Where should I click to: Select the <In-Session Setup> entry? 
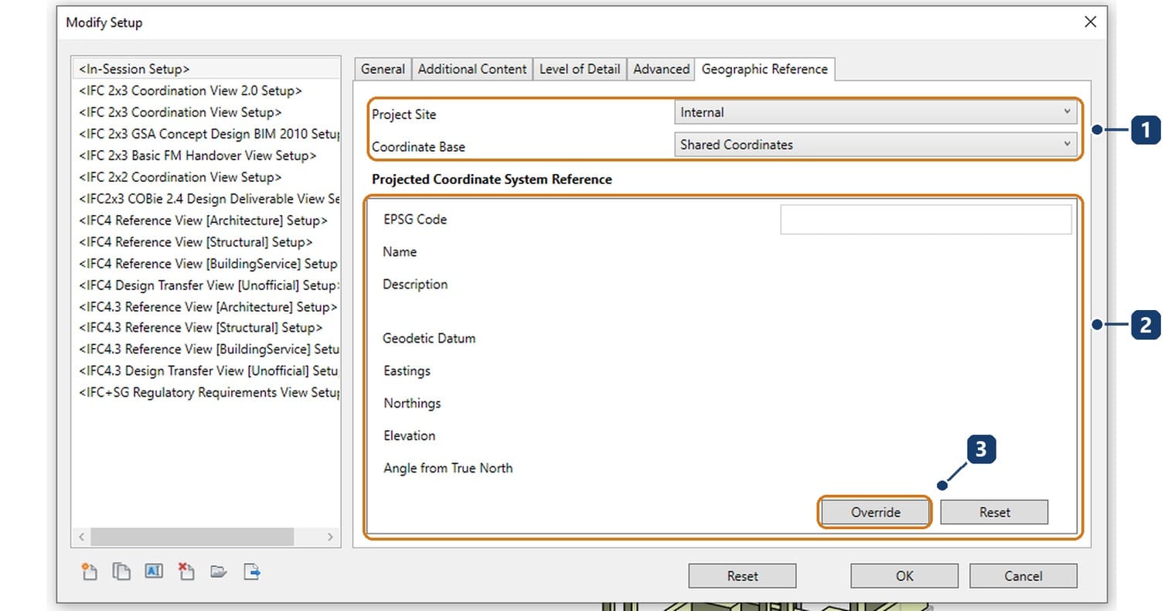(206, 69)
